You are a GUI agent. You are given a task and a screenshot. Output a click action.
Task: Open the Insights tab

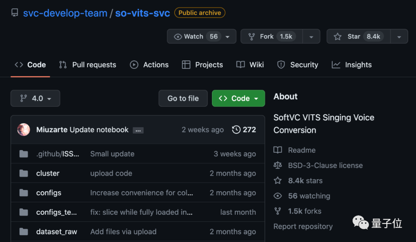pos(352,65)
